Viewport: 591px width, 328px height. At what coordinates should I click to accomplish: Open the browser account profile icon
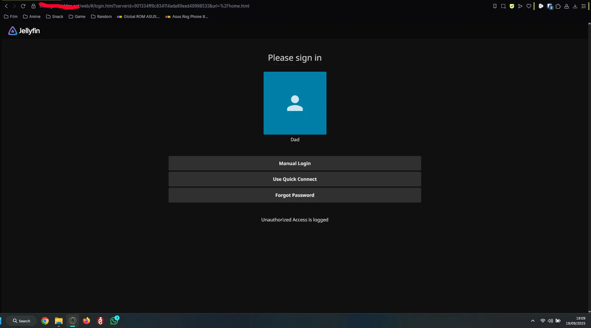566,6
